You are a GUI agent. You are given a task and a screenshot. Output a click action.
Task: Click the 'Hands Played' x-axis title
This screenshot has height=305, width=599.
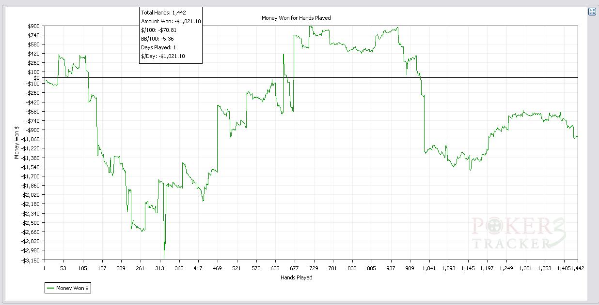(296, 277)
